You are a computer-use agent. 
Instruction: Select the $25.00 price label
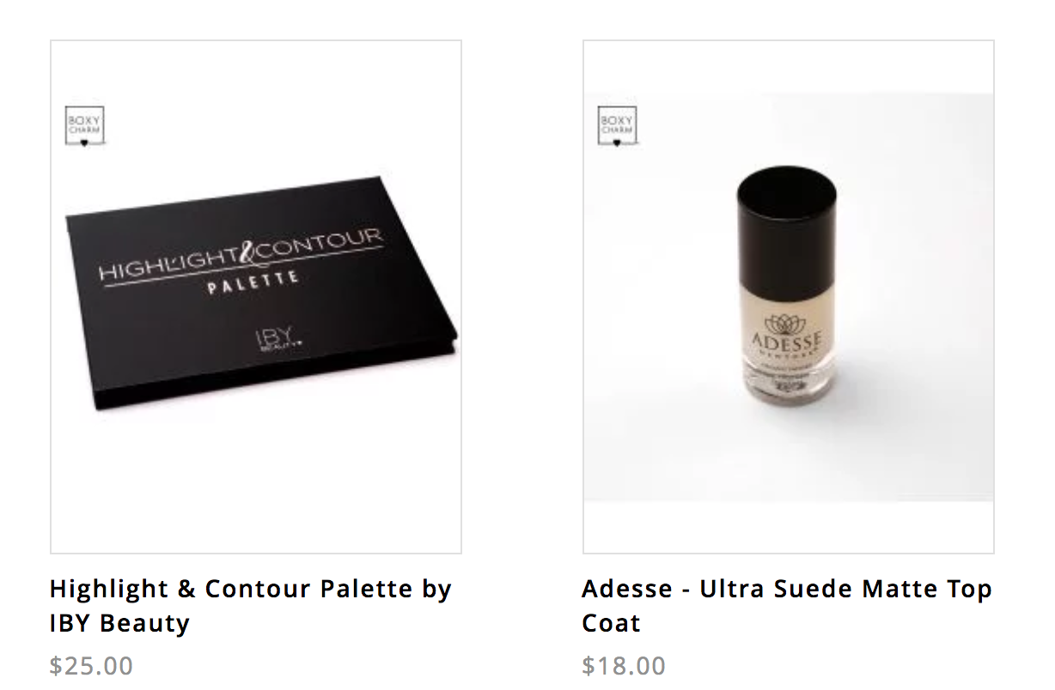tap(92, 666)
